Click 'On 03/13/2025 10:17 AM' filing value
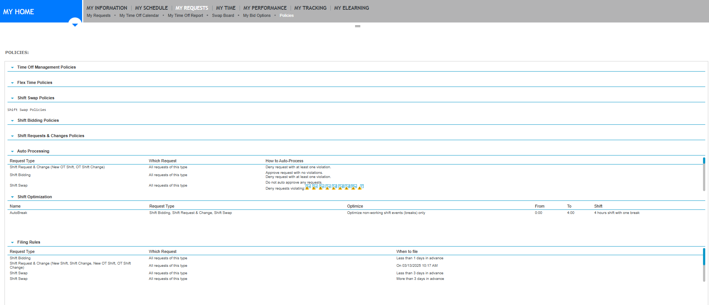Image resolution: width=709 pixels, height=305 pixels. click(417, 266)
